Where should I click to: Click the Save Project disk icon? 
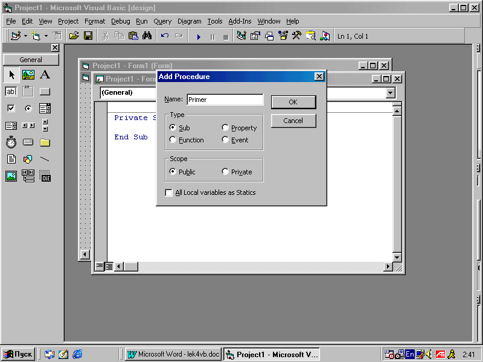[88, 36]
